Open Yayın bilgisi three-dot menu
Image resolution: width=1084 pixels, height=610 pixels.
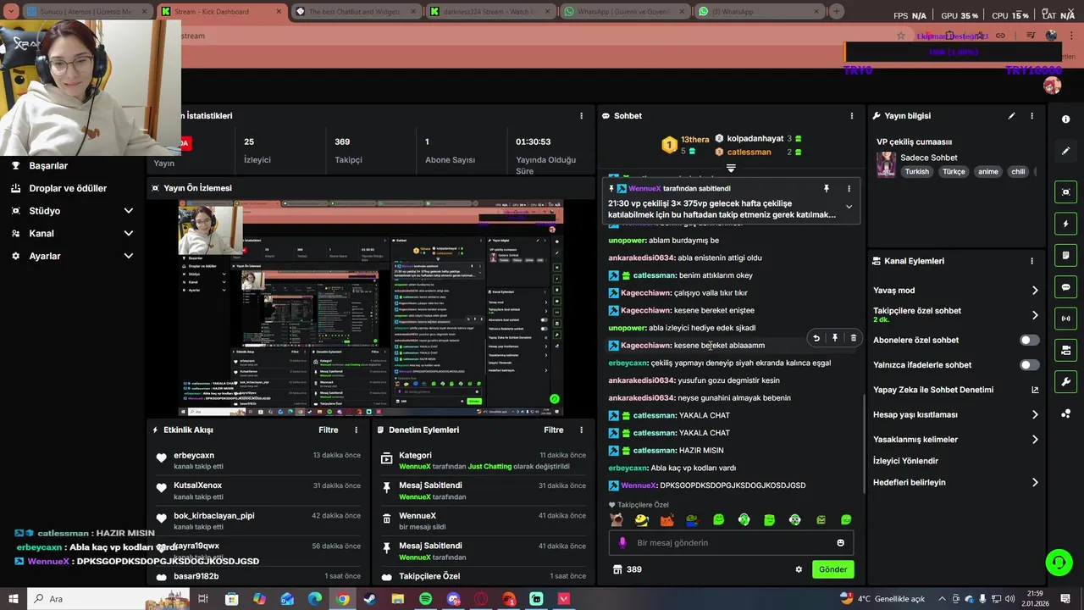click(x=1031, y=116)
